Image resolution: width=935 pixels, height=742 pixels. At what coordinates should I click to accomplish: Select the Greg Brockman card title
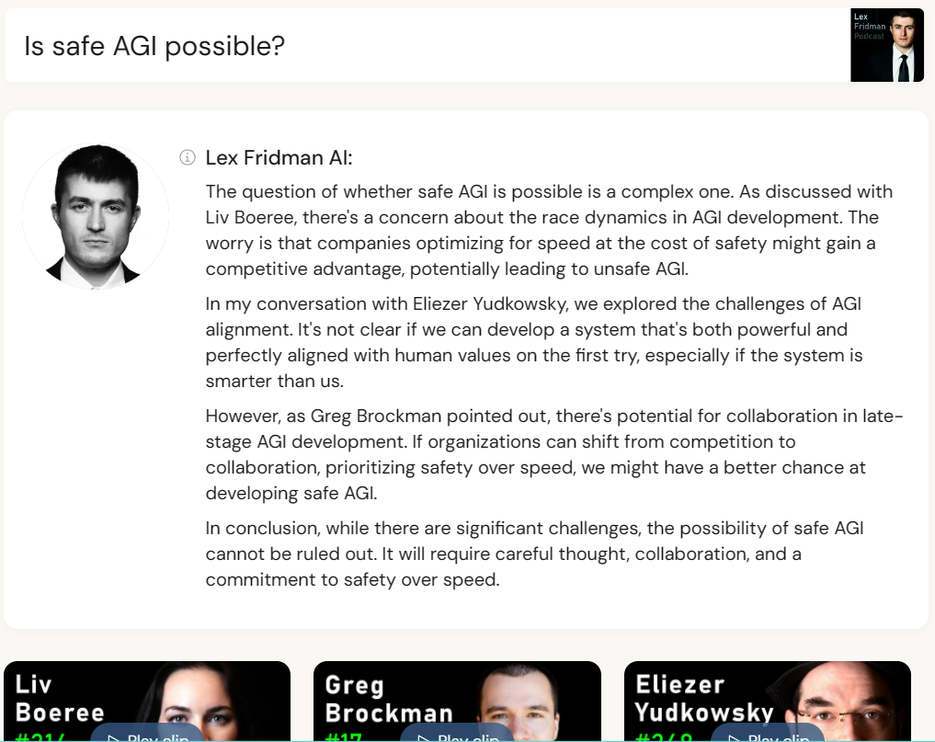coord(389,699)
